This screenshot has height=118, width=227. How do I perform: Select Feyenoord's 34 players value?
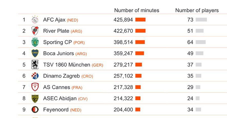click(x=190, y=110)
